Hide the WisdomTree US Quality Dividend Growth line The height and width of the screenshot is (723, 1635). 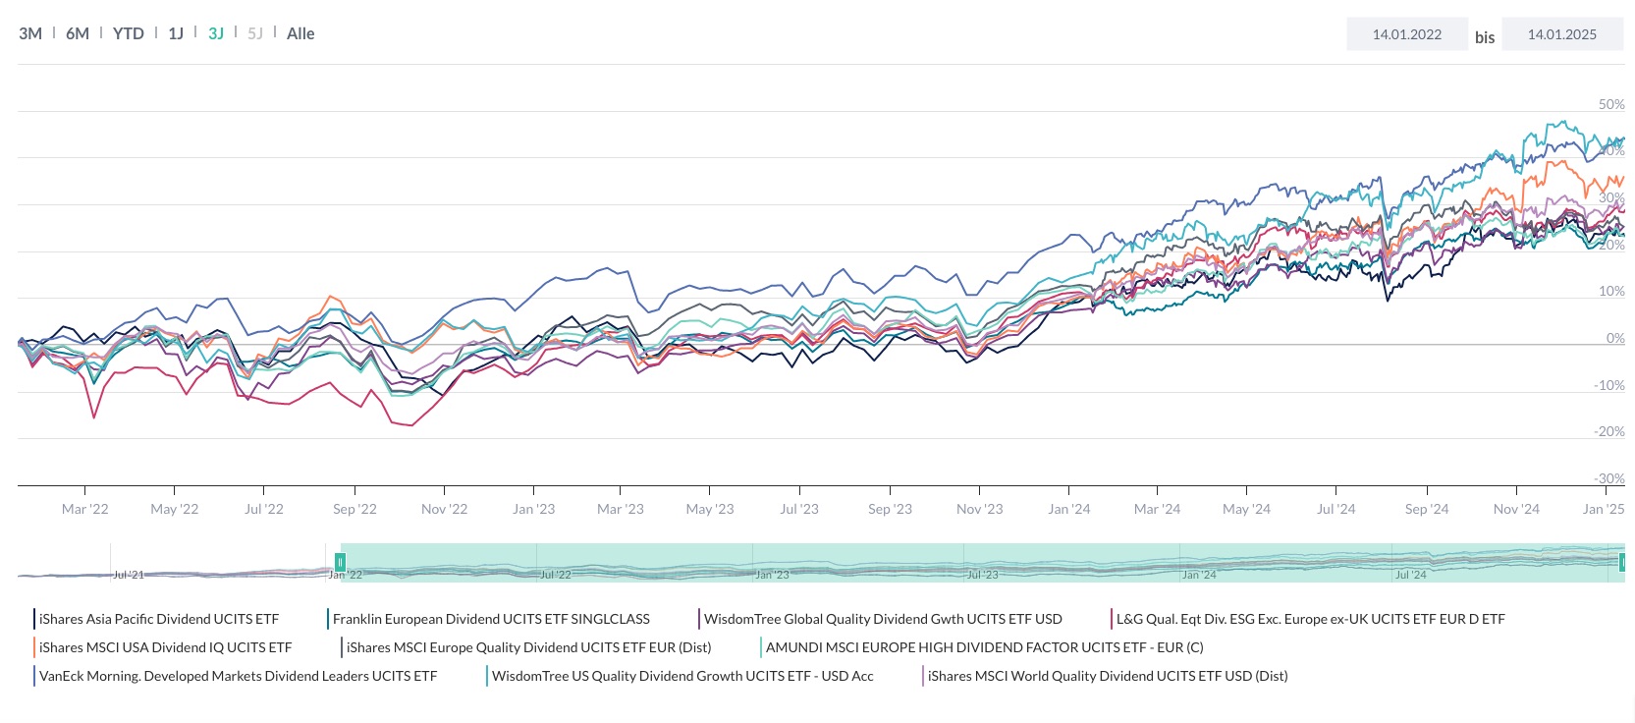coord(683,676)
